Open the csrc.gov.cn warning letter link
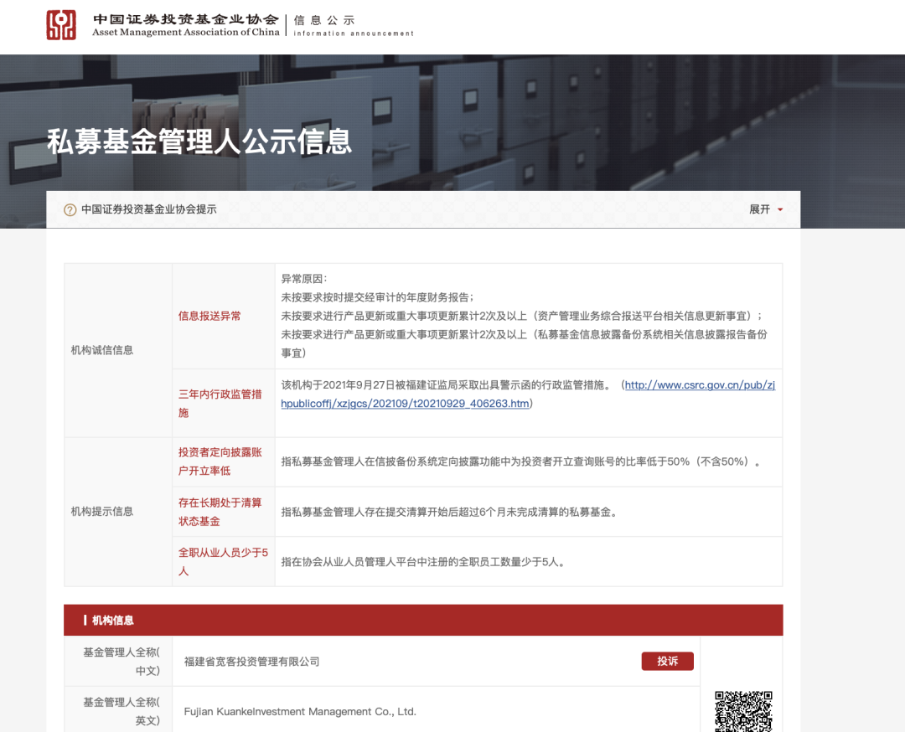Image resolution: width=905 pixels, height=732 pixels. [x=528, y=394]
